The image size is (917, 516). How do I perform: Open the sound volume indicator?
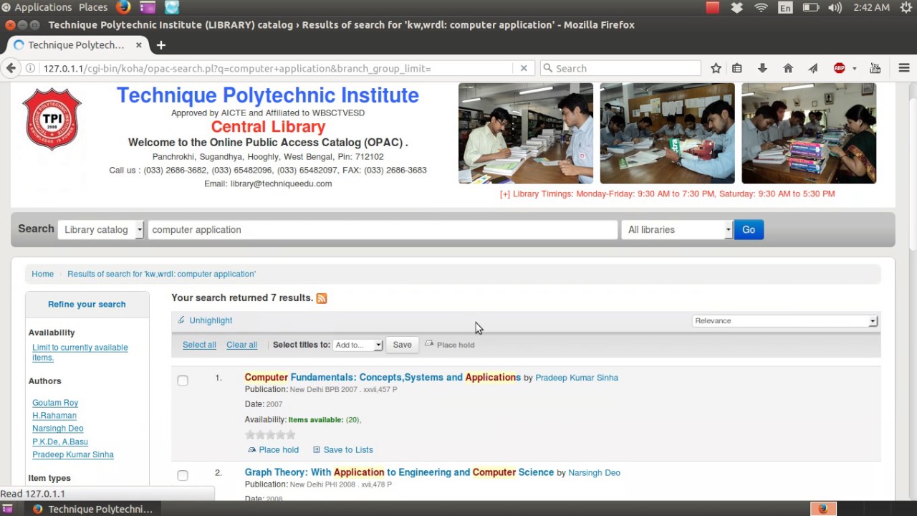pyautogui.click(x=835, y=7)
